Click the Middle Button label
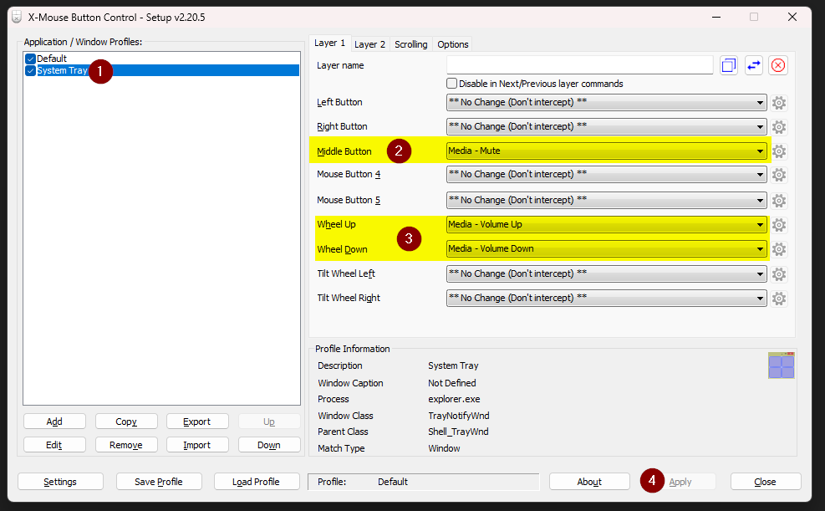This screenshot has height=511, width=825. (344, 151)
